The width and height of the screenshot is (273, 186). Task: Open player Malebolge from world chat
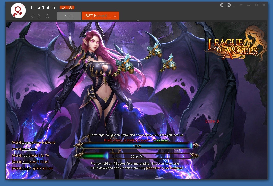point(30,149)
